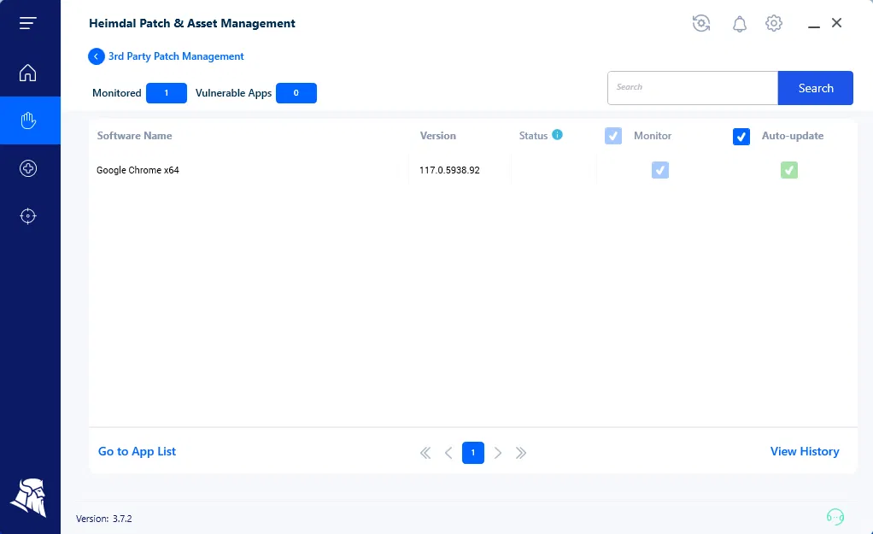Open the notifications bell
873x534 pixels.
[x=740, y=24]
